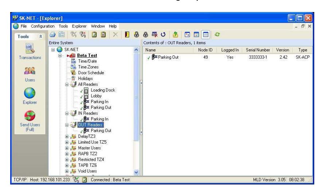
Task: Sort by the Name column header
Action: [168, 50]
